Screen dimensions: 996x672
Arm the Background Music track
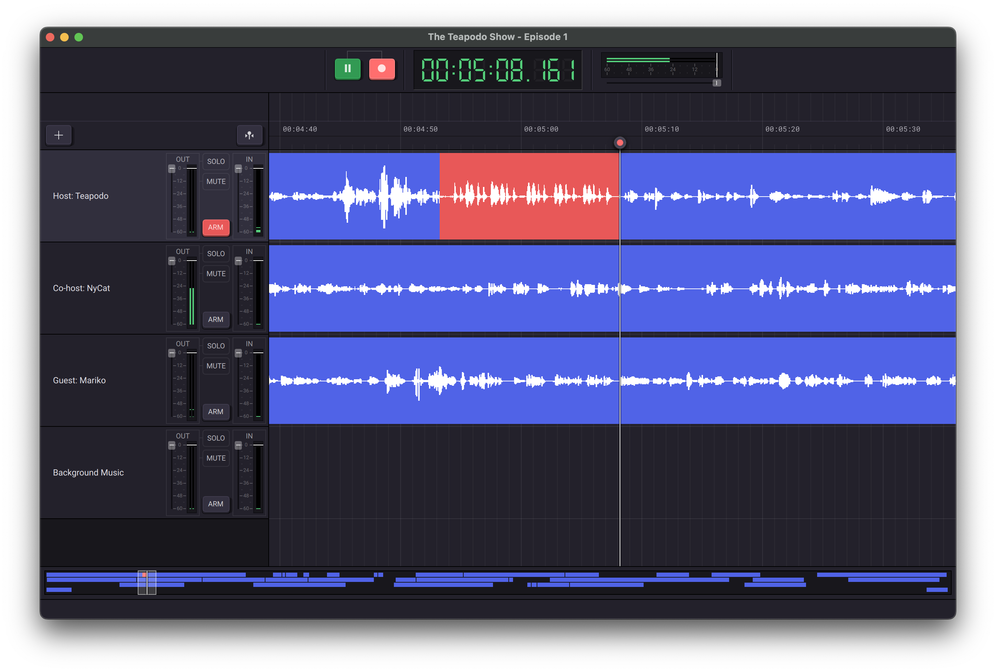pos(216,504)
